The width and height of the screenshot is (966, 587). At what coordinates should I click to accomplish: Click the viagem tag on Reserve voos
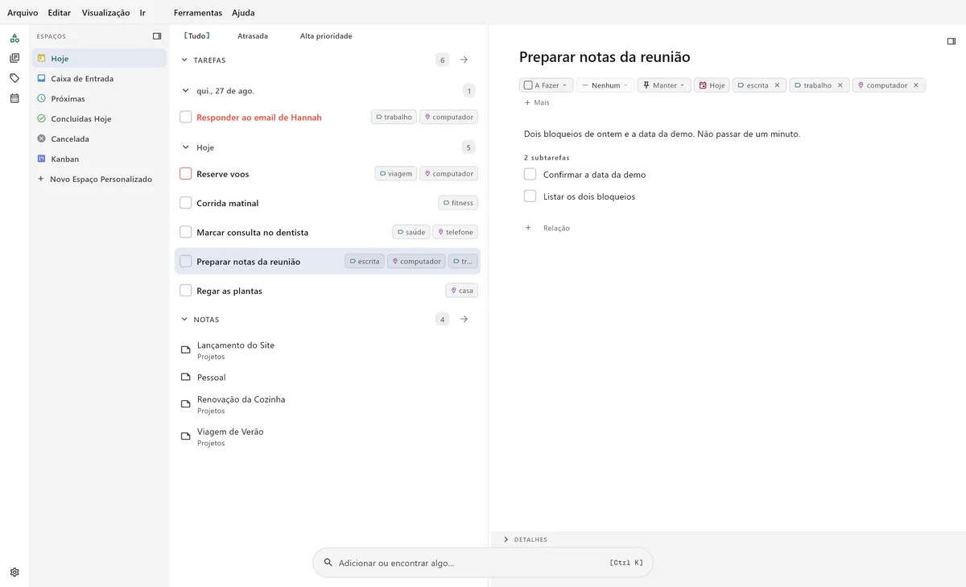(x=396, y=174)
